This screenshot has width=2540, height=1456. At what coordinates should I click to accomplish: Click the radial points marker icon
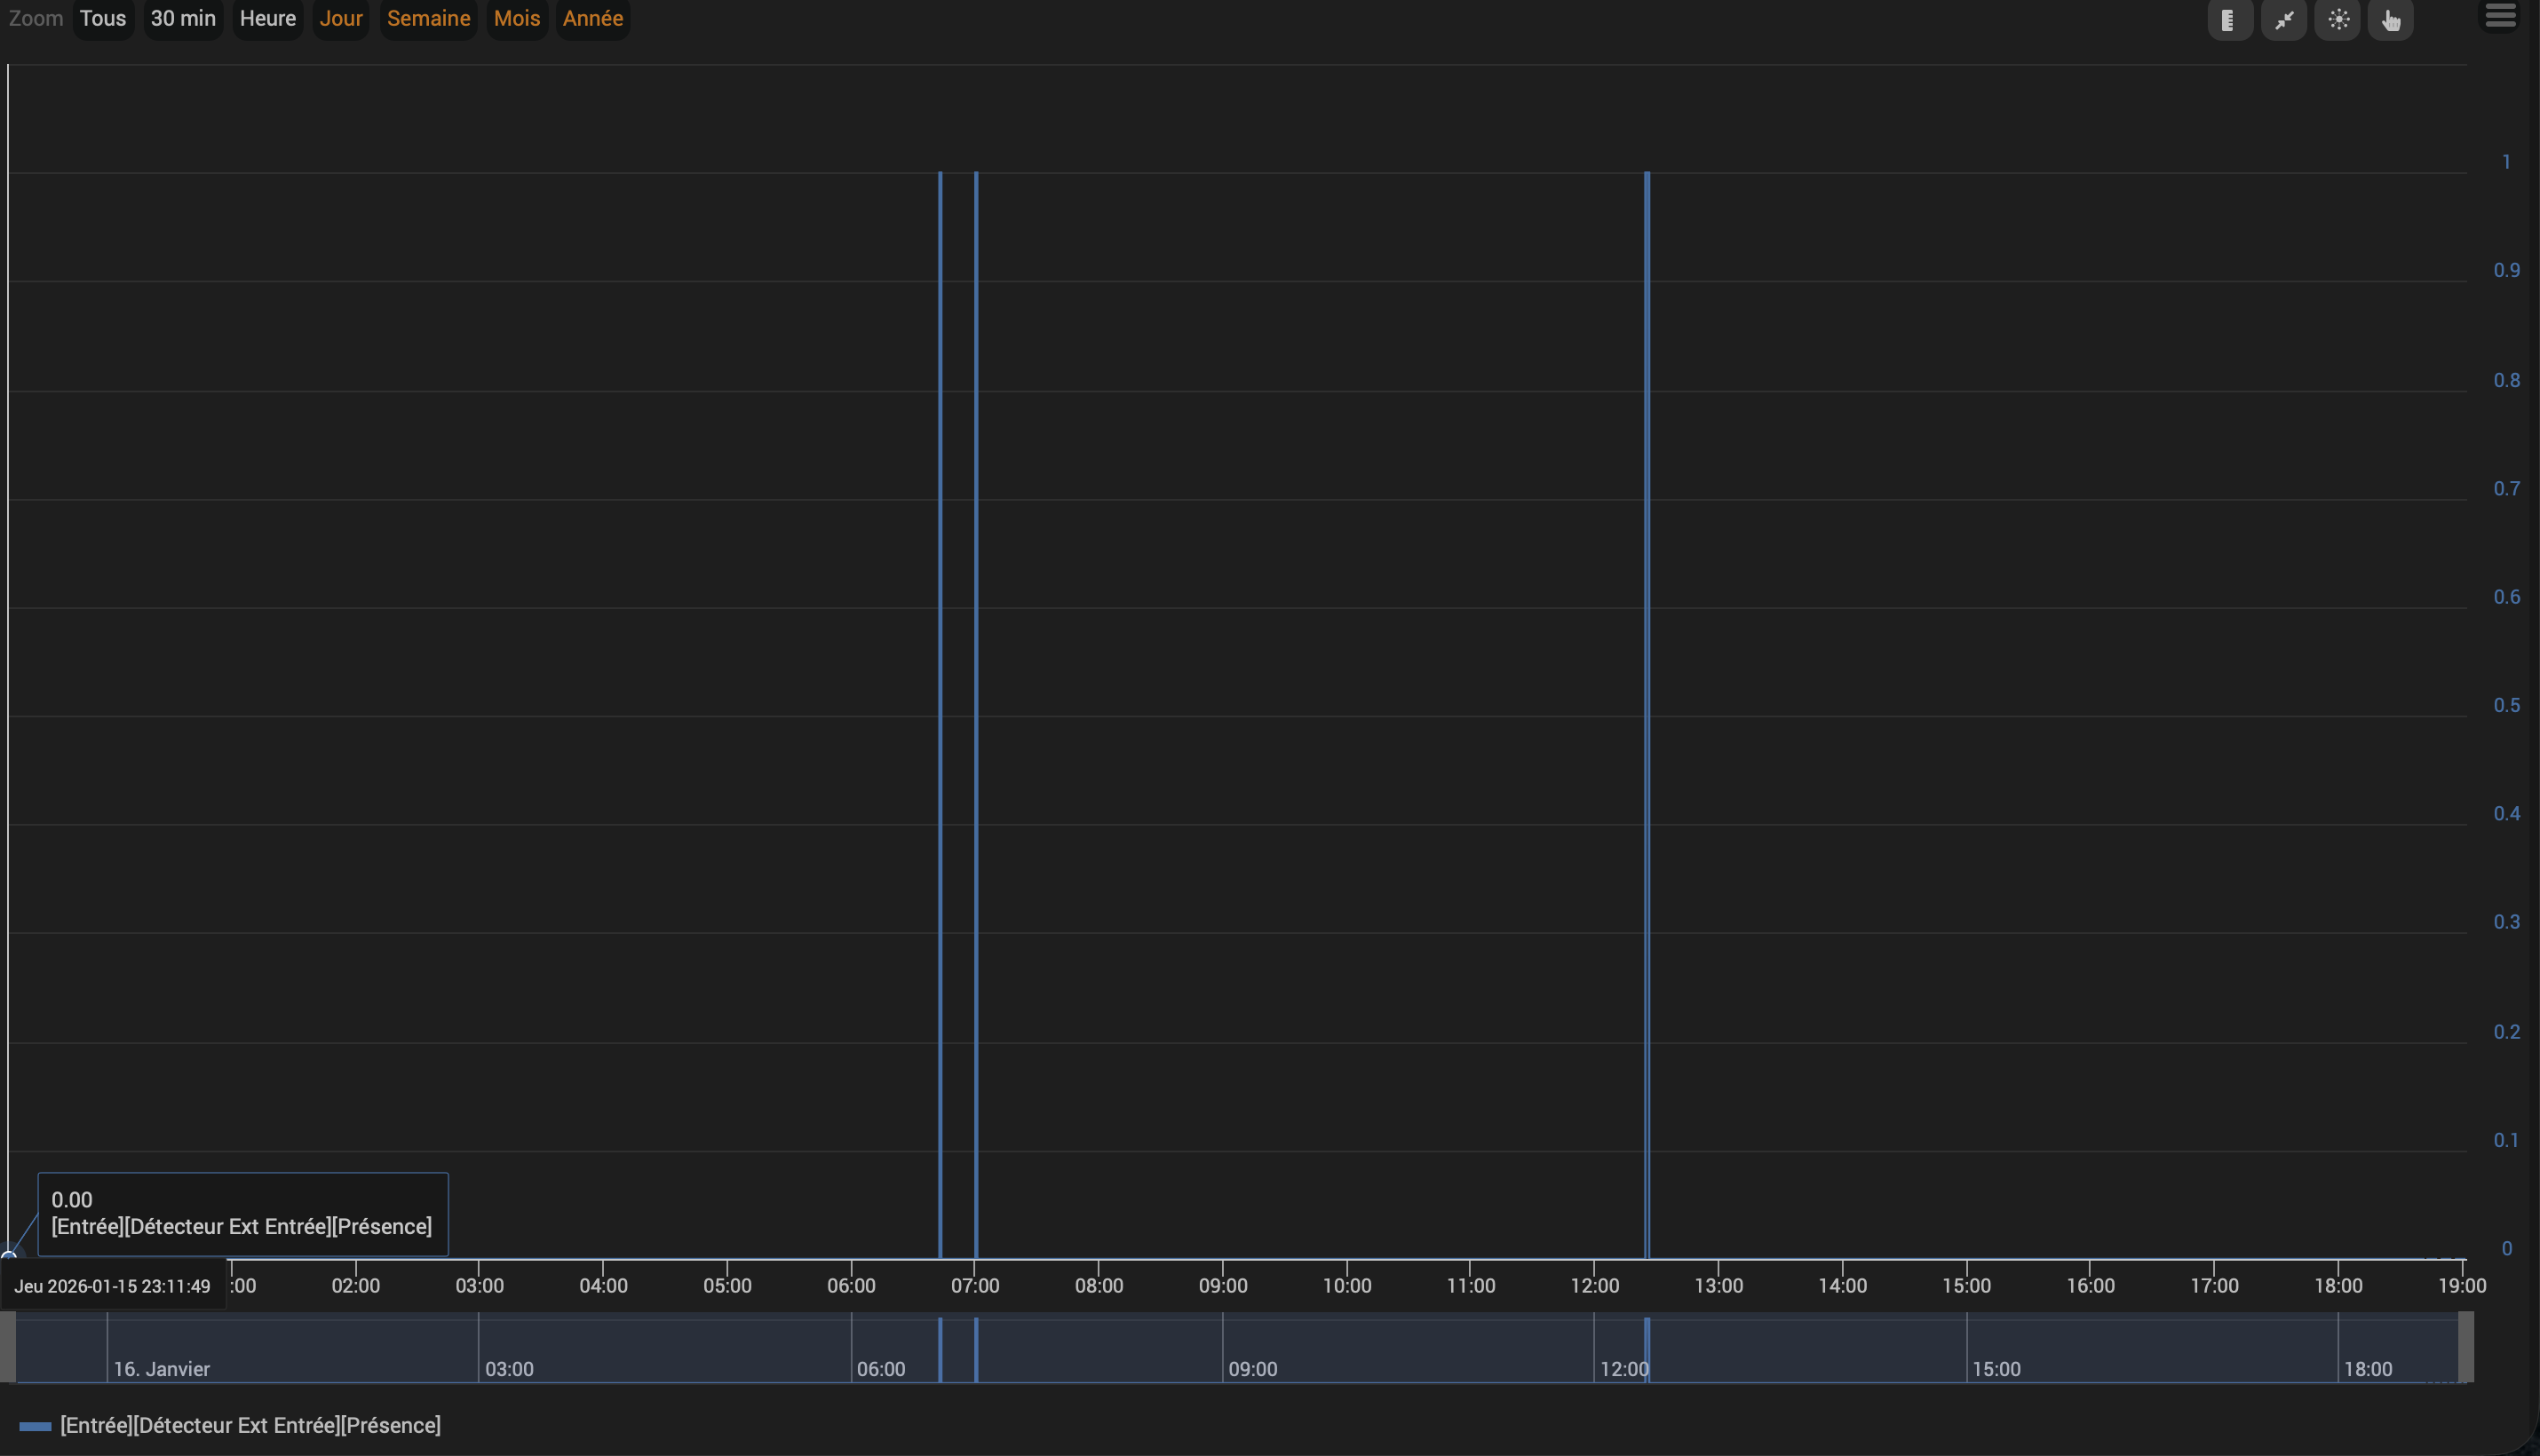coord(2337,20)
